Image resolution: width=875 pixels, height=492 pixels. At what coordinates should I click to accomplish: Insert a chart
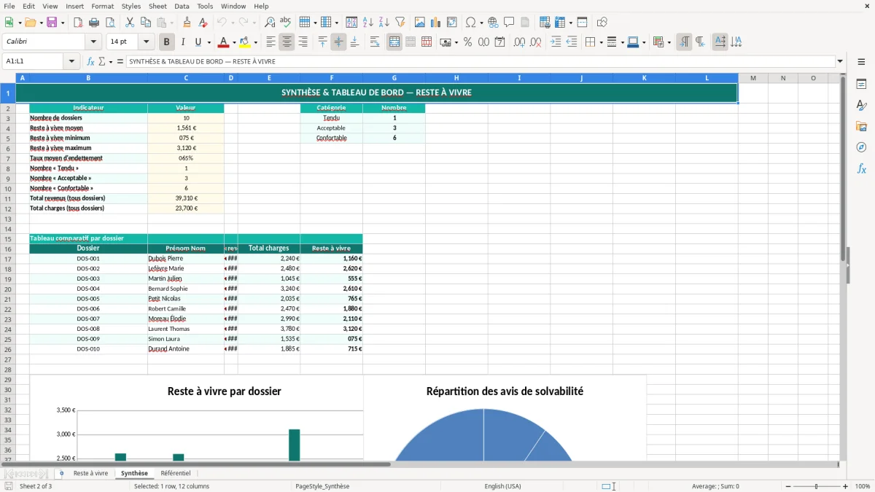[x=436, y=23]
